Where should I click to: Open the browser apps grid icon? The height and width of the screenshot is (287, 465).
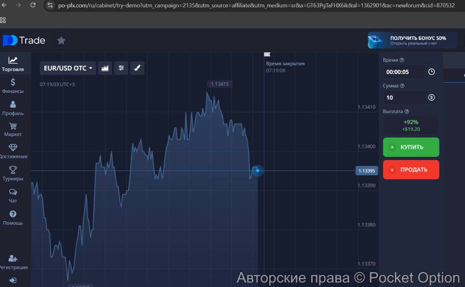click(3, 20)
